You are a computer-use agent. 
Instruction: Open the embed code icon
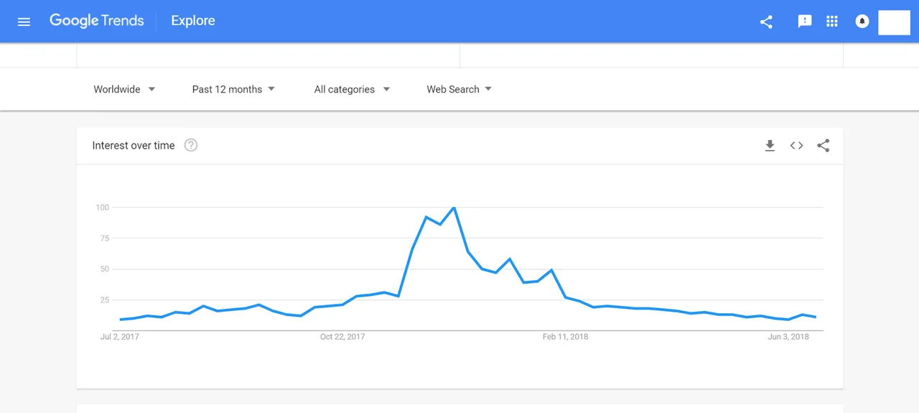pos(796,146)
